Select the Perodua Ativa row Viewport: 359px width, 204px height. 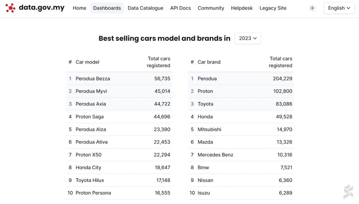[119, 142]
